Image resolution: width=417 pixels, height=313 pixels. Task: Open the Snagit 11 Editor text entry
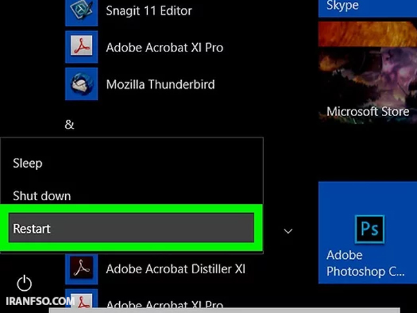[x=149, y=11]
